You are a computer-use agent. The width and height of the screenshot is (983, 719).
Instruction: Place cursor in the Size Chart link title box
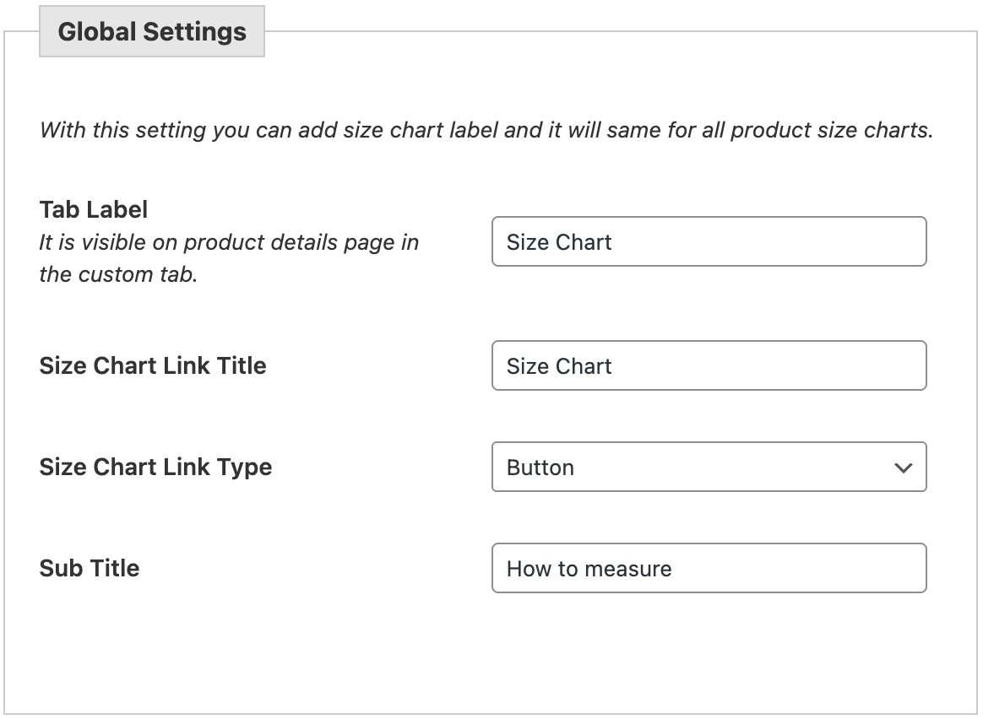click(x=709, y=365)
